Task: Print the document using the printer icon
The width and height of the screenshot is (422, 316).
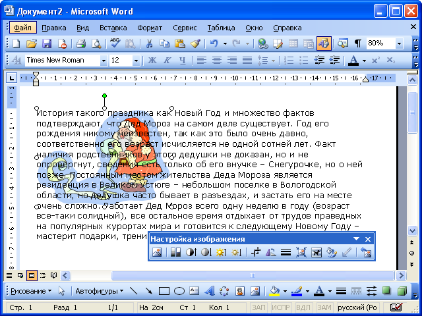Action: coord(80,43)
